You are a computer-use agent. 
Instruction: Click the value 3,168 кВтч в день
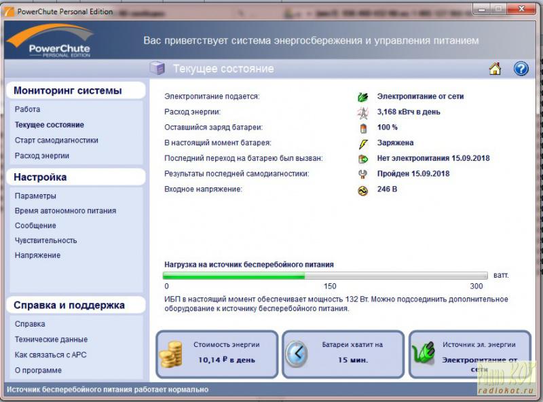tap(409, 112)
